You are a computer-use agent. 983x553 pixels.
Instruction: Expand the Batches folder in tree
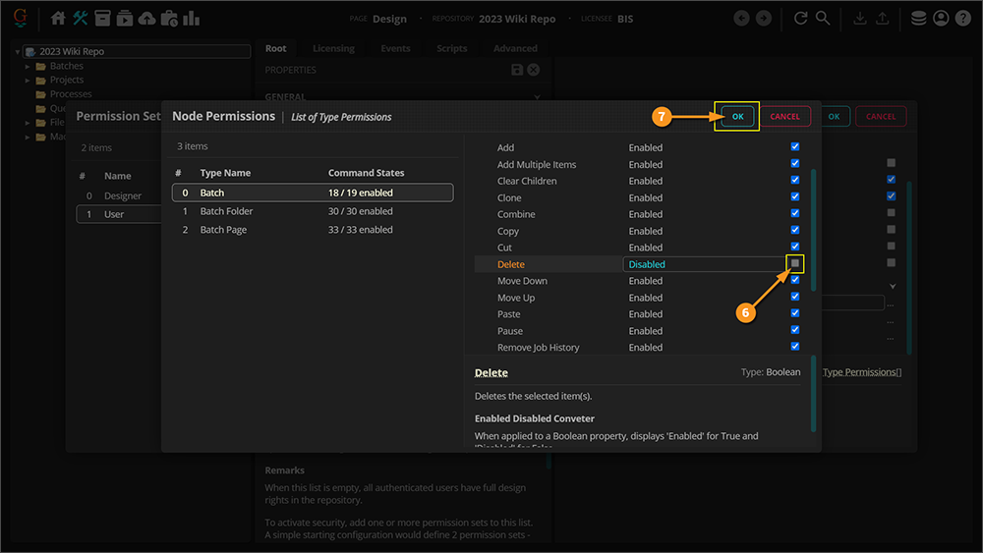click(28, 67)
